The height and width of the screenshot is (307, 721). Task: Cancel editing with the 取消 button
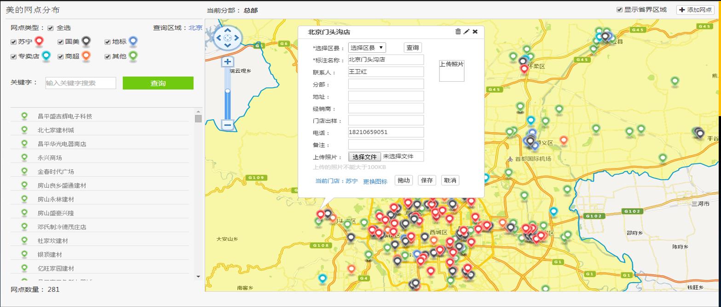pyautogui.click(x=450, y=180)
